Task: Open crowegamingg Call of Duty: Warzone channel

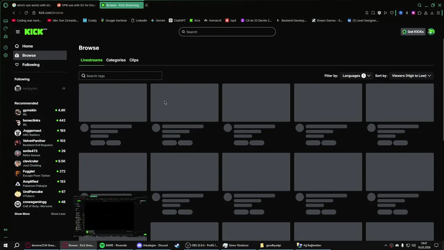Action: 40,204
